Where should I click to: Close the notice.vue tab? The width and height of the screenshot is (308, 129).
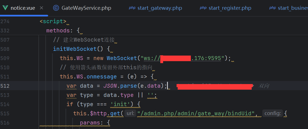point(41,8)
